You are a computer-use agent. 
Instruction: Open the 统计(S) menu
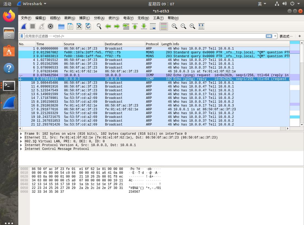click(114, 18)
